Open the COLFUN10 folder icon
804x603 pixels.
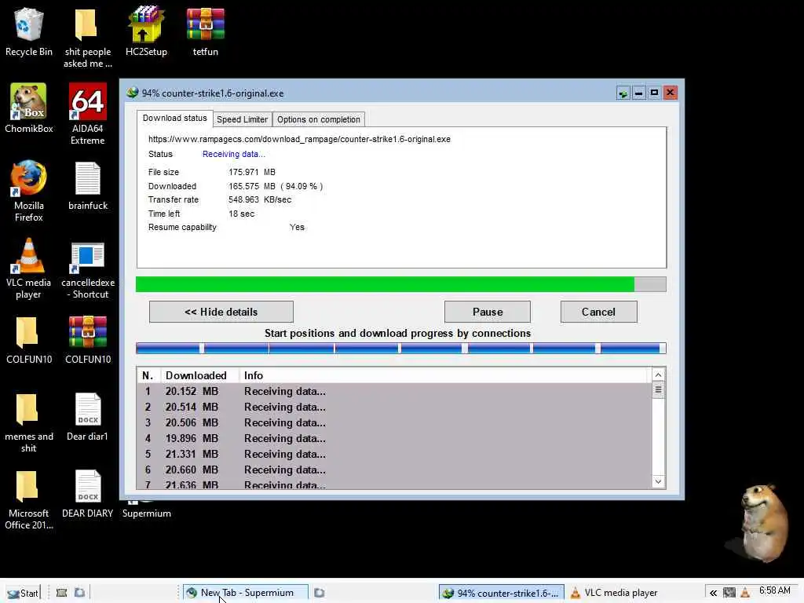(29, 340)
